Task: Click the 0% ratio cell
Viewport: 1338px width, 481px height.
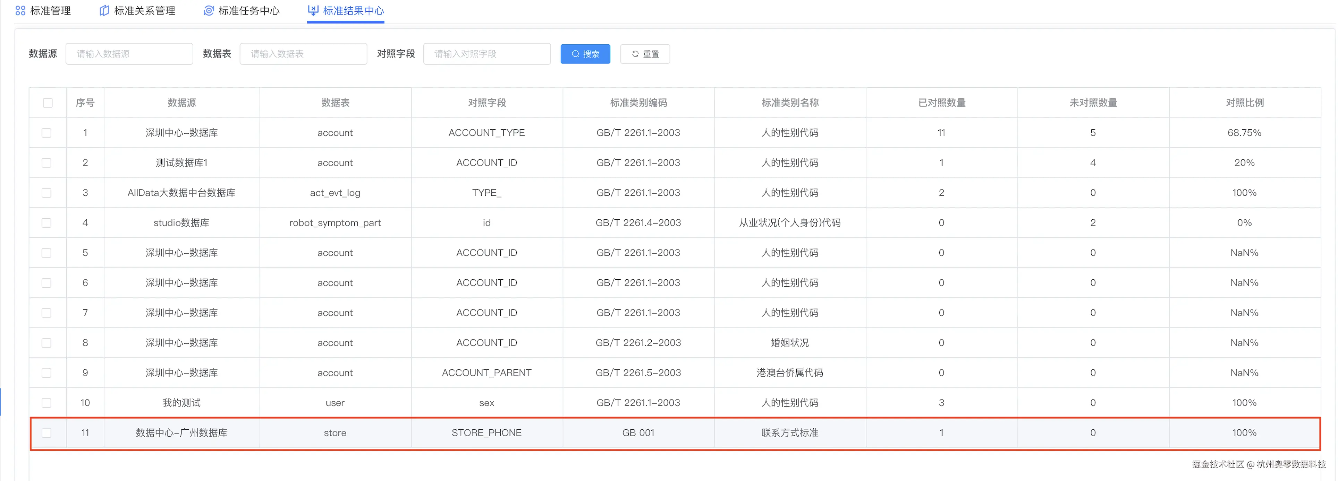Action: [1245, 223]
